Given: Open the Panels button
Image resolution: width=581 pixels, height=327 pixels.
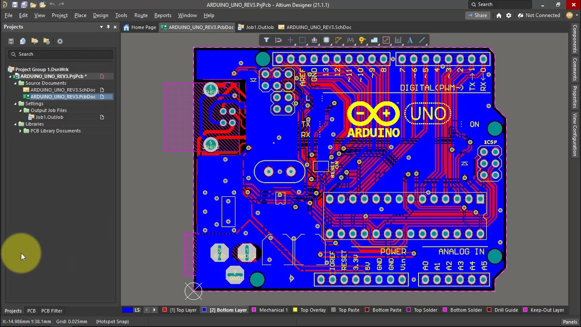Looking at the screenshot, I should (x=570, y=322).
